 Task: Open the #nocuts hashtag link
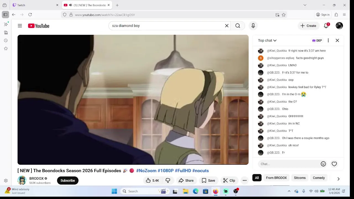click(x=201, y=171)
